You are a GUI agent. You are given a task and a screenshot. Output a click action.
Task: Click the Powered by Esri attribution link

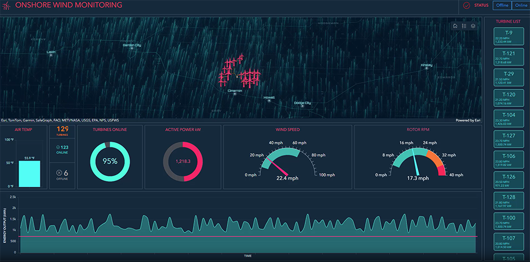tap(468, 120)
